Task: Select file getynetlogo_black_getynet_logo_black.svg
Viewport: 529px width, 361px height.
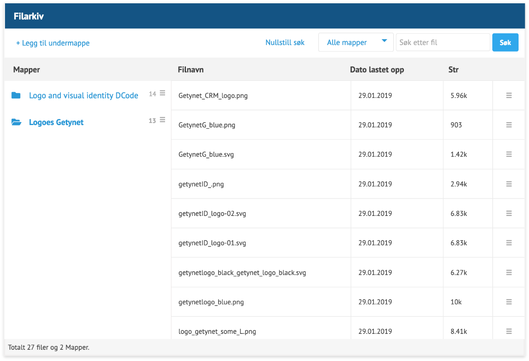Action: [x=242, y=273]
